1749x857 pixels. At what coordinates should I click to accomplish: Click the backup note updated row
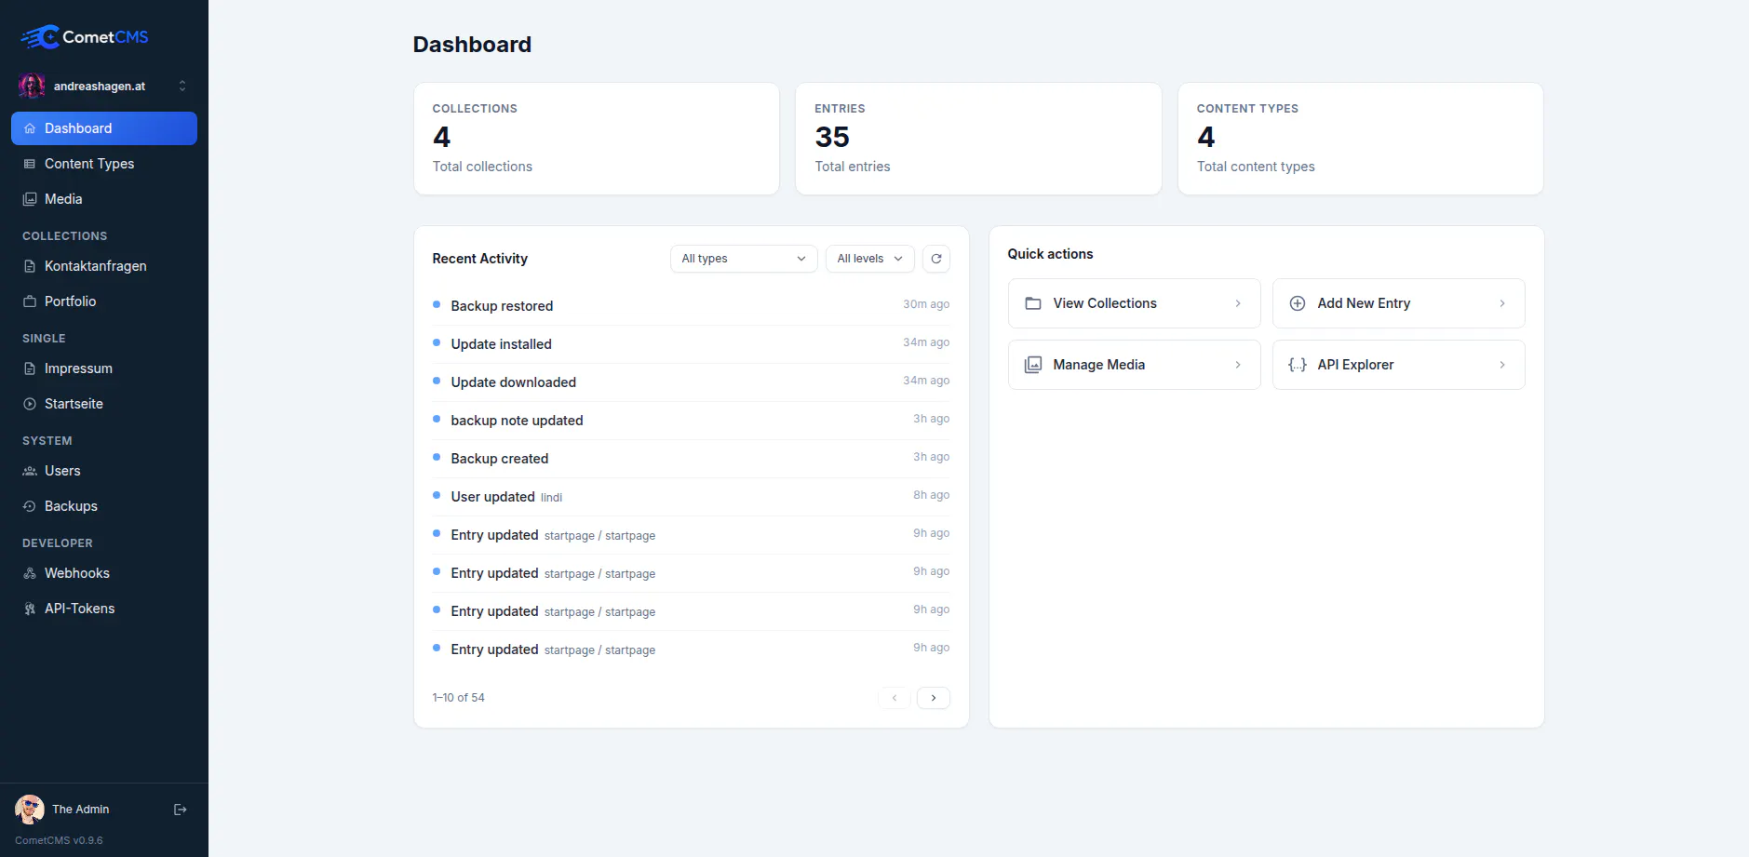[691, 420]
